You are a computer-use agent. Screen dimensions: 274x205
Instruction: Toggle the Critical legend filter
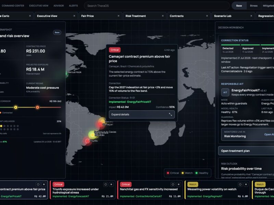click(x=173, y=173)
